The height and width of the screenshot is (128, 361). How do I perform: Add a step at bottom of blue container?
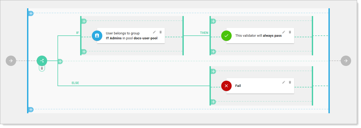pos(31,110)
